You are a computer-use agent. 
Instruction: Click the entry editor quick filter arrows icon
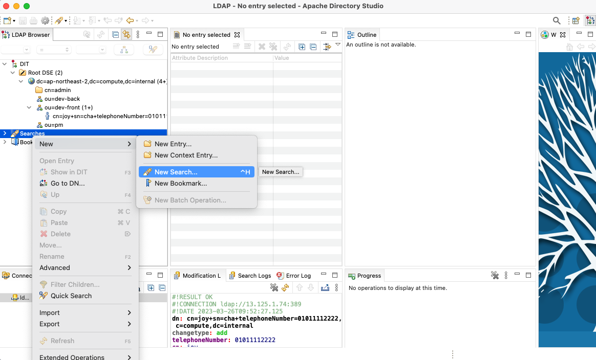pyautogui.click(x=327, y=47)
